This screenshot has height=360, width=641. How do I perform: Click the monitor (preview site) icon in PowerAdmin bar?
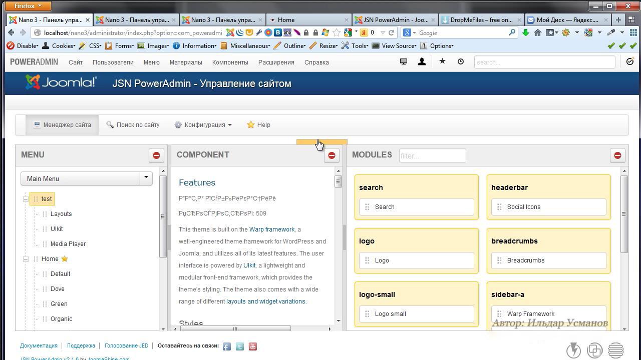[x=403, y=61]
